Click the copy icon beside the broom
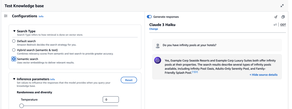 [x=283, y=17]
